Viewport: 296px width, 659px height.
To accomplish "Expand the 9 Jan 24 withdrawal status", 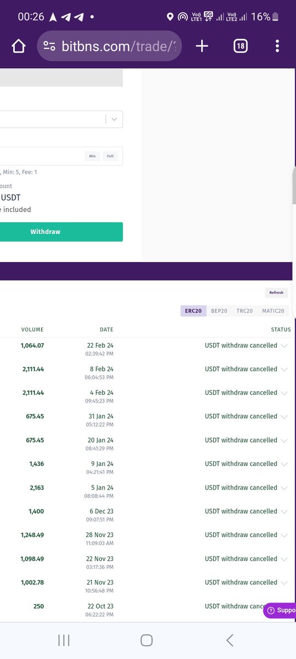I will 284,464.
